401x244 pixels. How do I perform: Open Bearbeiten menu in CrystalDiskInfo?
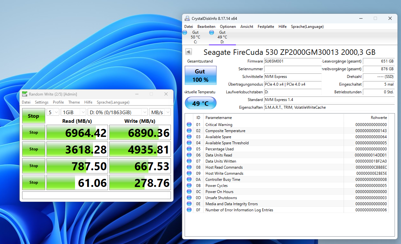point(206,27)
